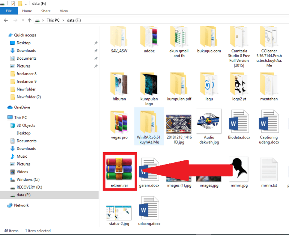Select the WinRAR.v5.61.kuyhAa.Me folder
This screenshot has width=289, height=235.
pos(149,126)
